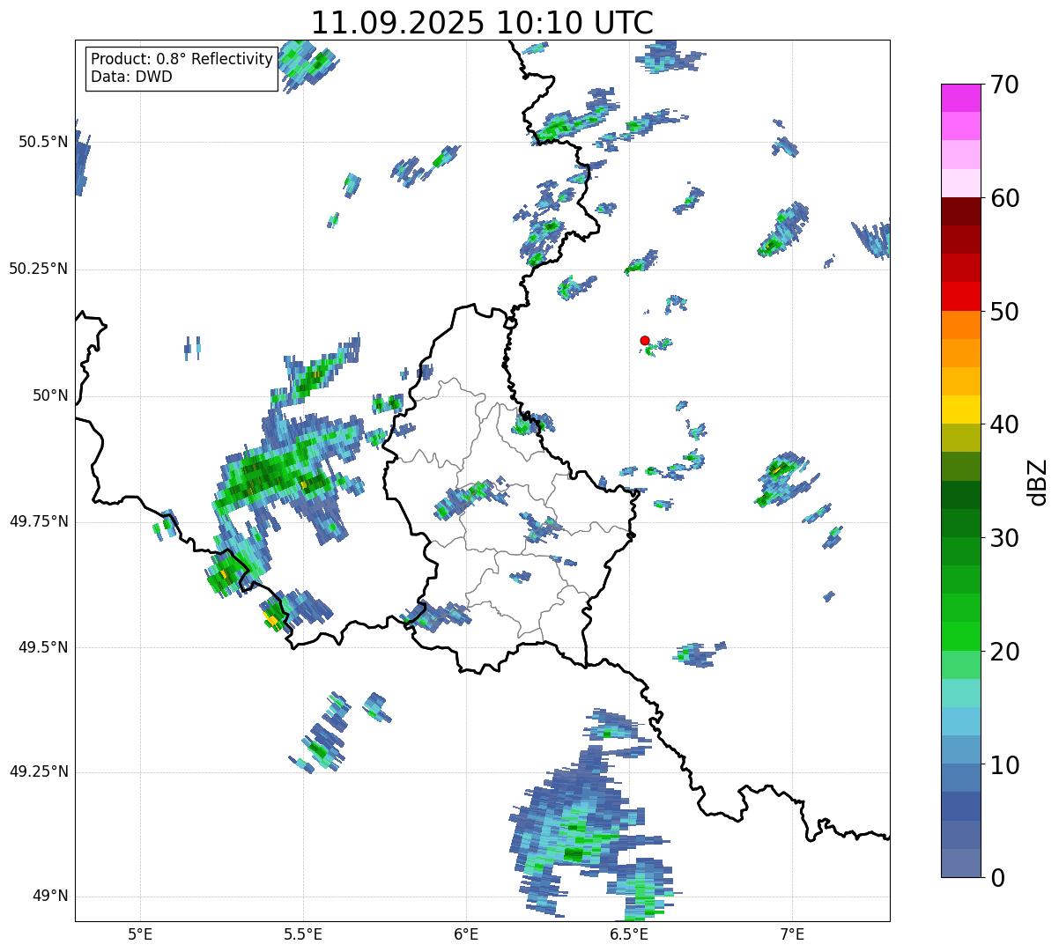Click the latitude label 49.75°N
The height and width of the screenshot is (952, 1059).
[39, 521]
